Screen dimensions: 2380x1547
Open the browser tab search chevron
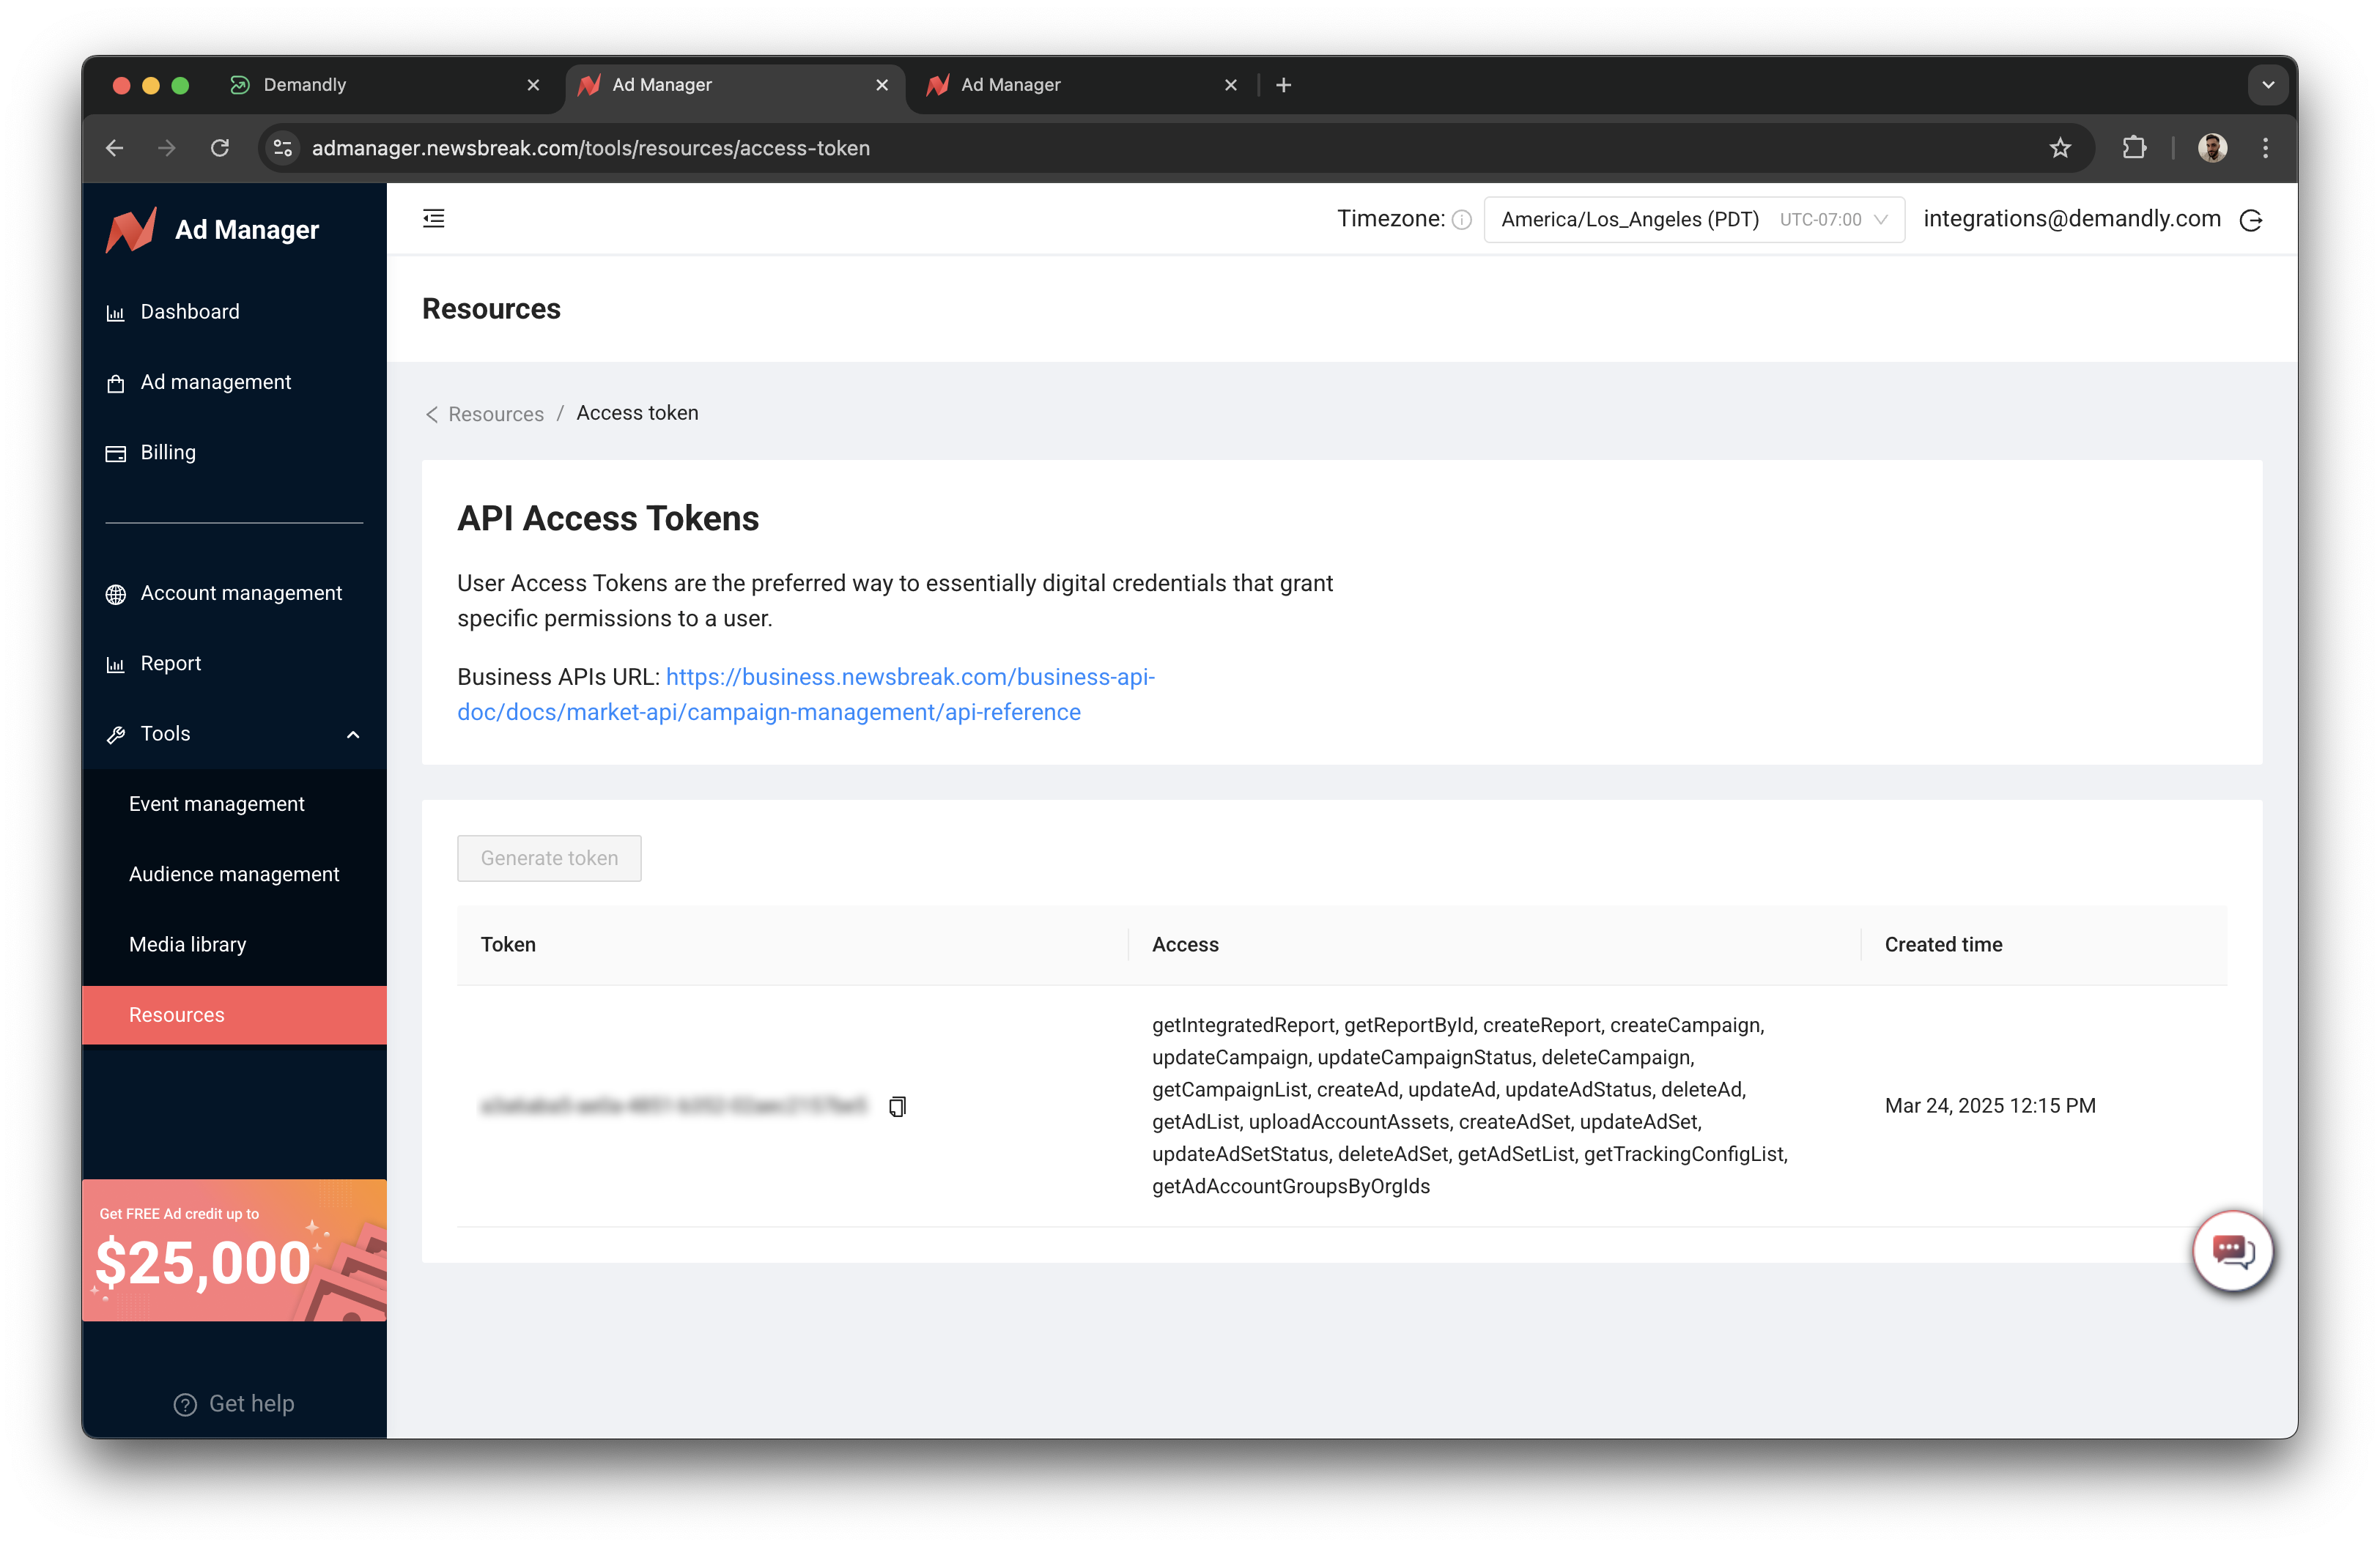click(x=2268, y=85)
